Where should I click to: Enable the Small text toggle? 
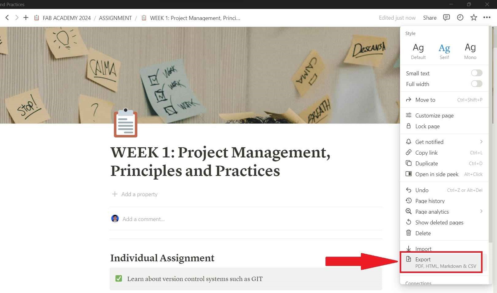(x=476, y=73)
